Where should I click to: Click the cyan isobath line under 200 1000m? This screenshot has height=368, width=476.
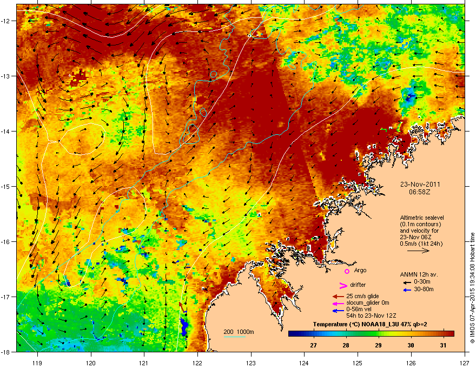click(x=235, y=337)
